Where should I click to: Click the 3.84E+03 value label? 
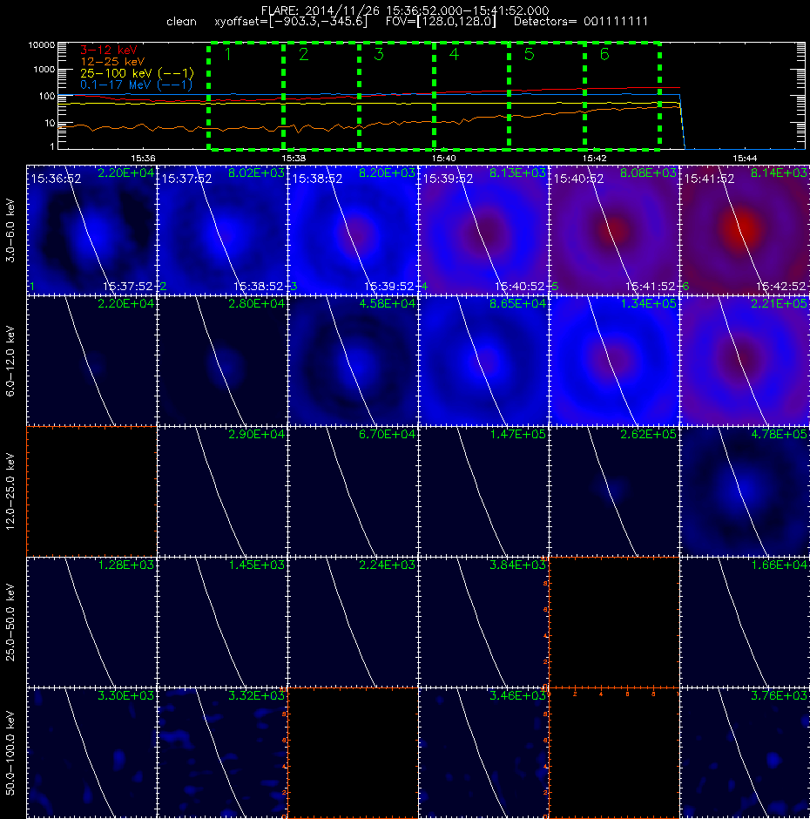tap(517, 565)
